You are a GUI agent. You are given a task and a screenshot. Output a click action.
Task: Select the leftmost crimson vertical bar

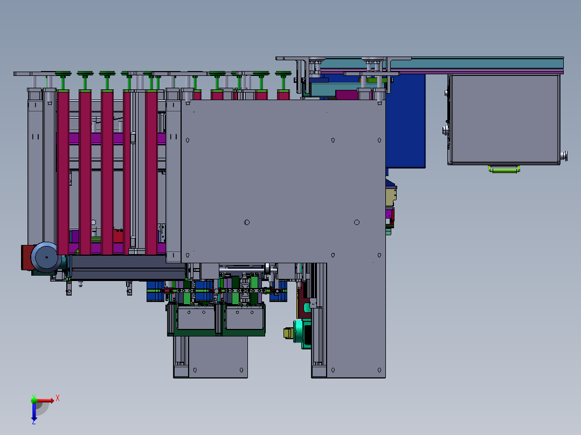coord(64,172)
